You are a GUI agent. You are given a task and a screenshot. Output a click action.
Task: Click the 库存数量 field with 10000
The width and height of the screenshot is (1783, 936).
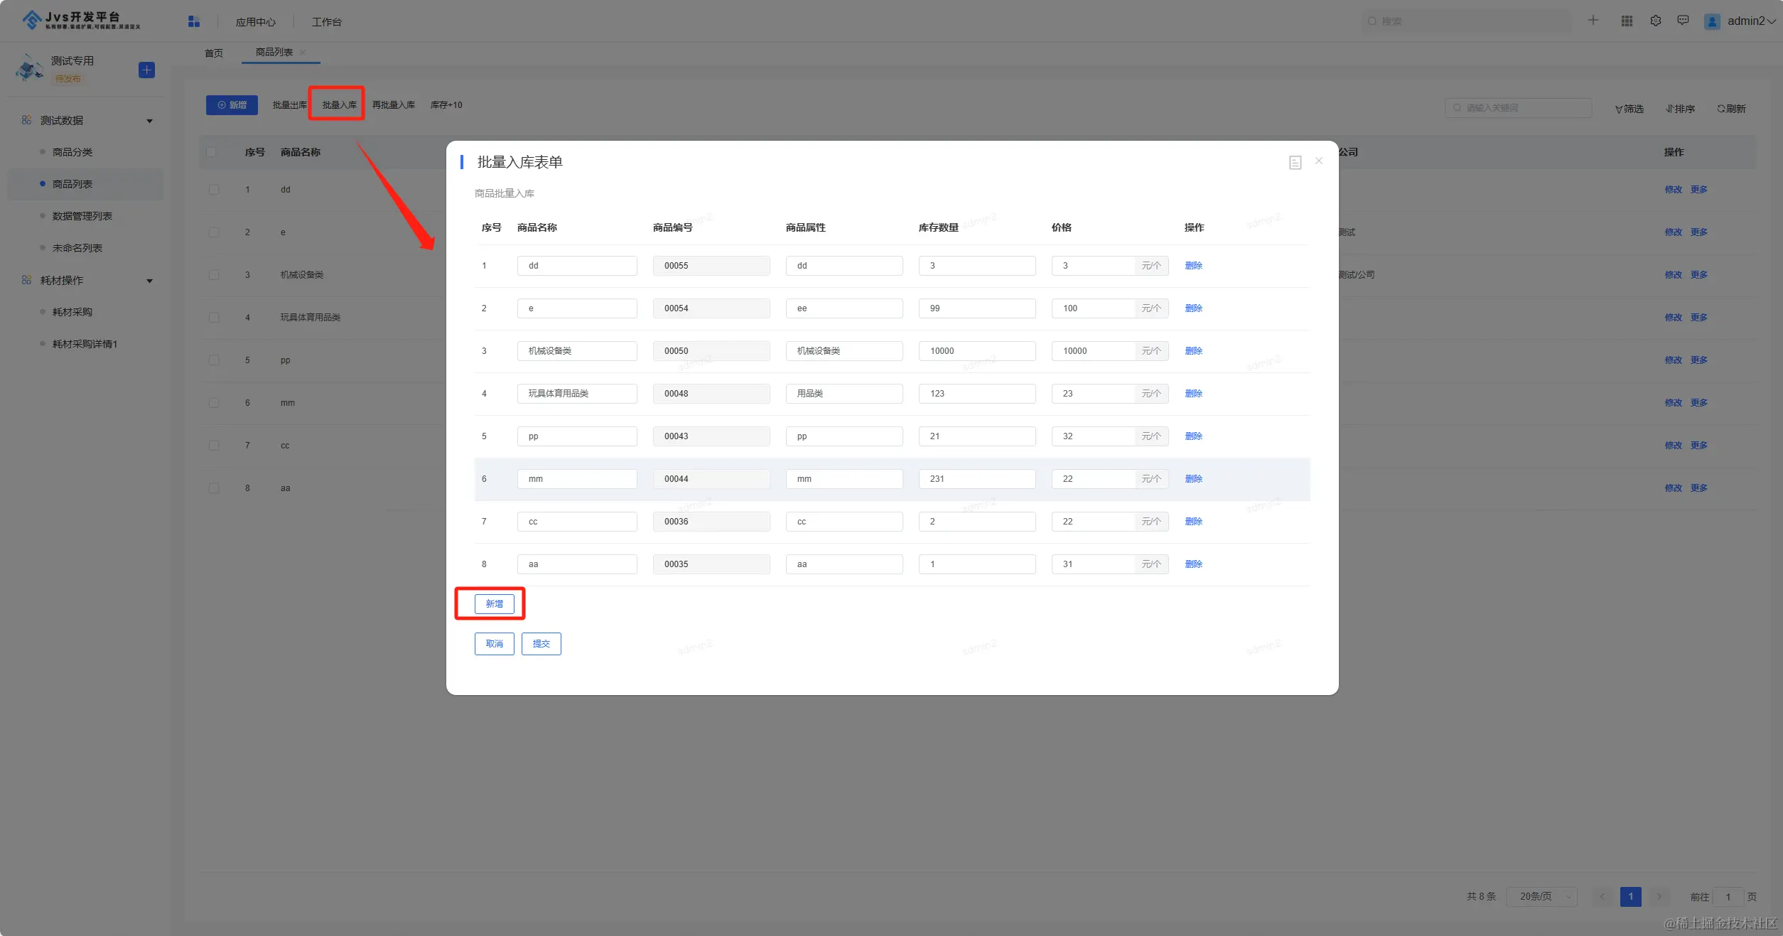pos(976,351)
